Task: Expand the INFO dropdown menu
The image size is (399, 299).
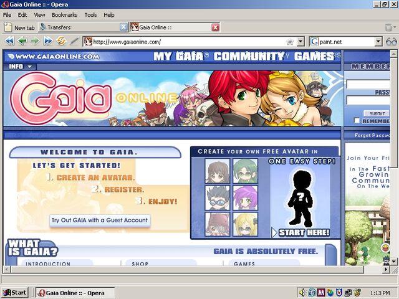Action: (x=19, y=67)
